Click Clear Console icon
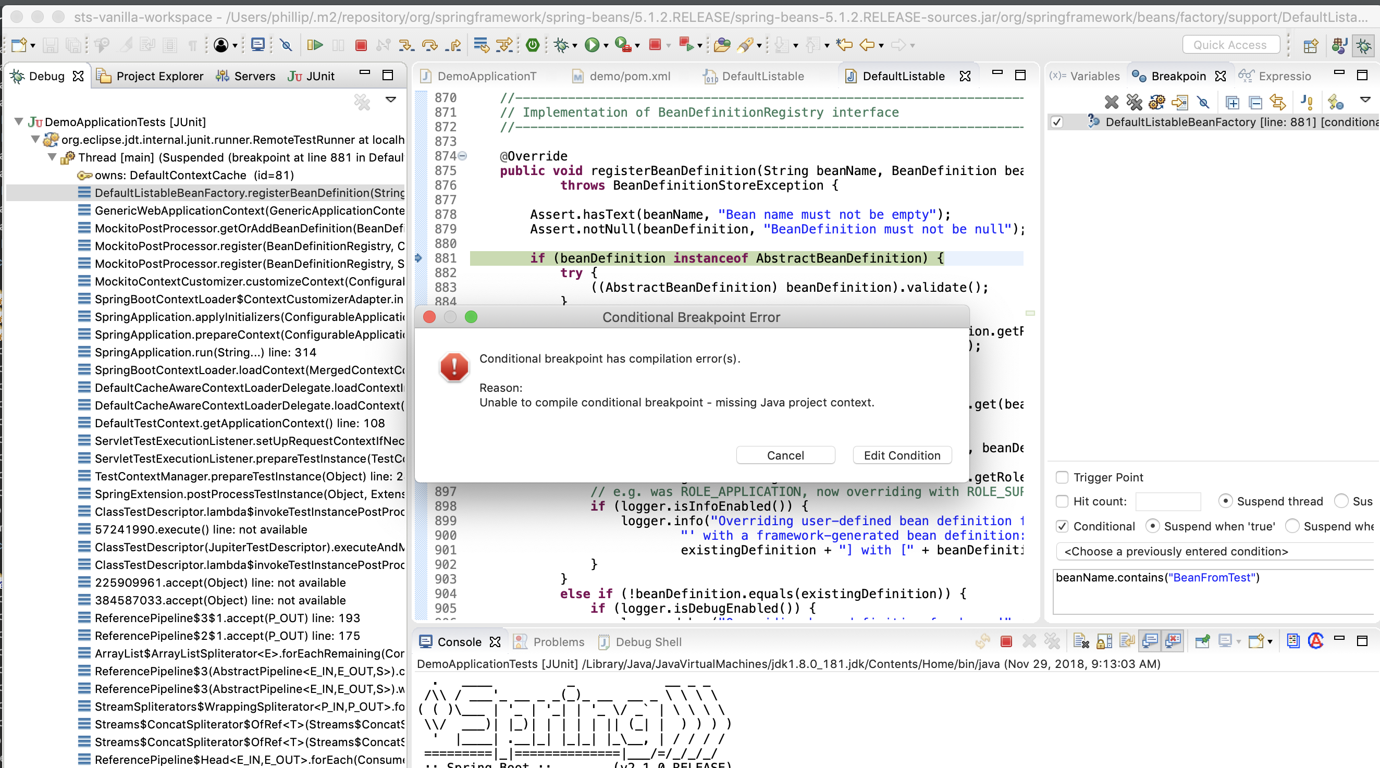The height and width of the screenshot is (768, 1380). pos(1080,641)
